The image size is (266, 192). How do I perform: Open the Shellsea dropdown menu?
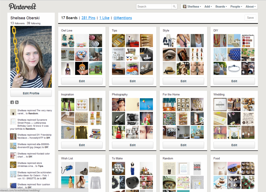(194, 7)
